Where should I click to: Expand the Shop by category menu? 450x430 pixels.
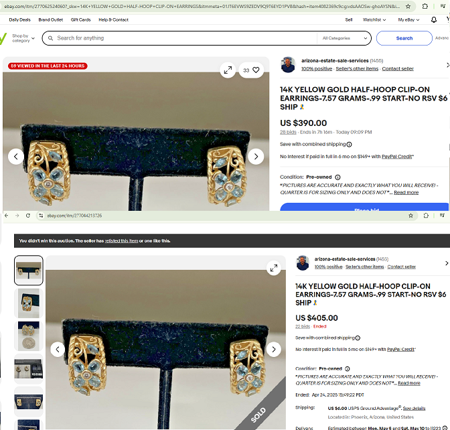tap(23, 38)
